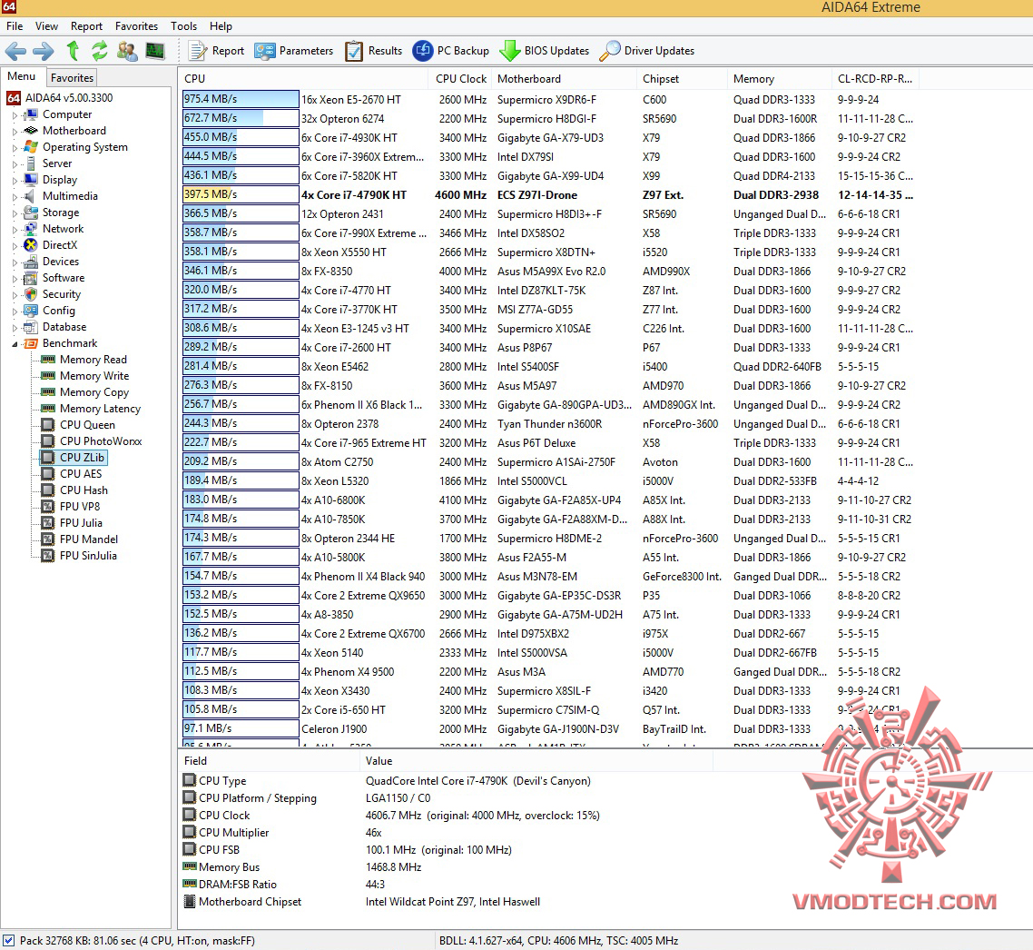Check for BIOS Updates
This screenshot has width=1033, height=950.
(x=544, y=51)
